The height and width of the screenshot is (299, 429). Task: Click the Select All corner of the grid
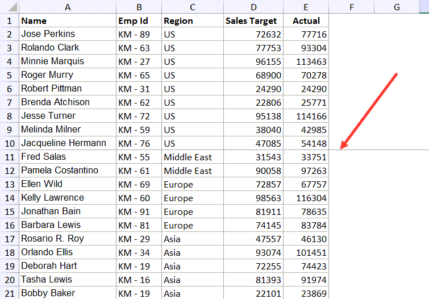tap(9, 7)
